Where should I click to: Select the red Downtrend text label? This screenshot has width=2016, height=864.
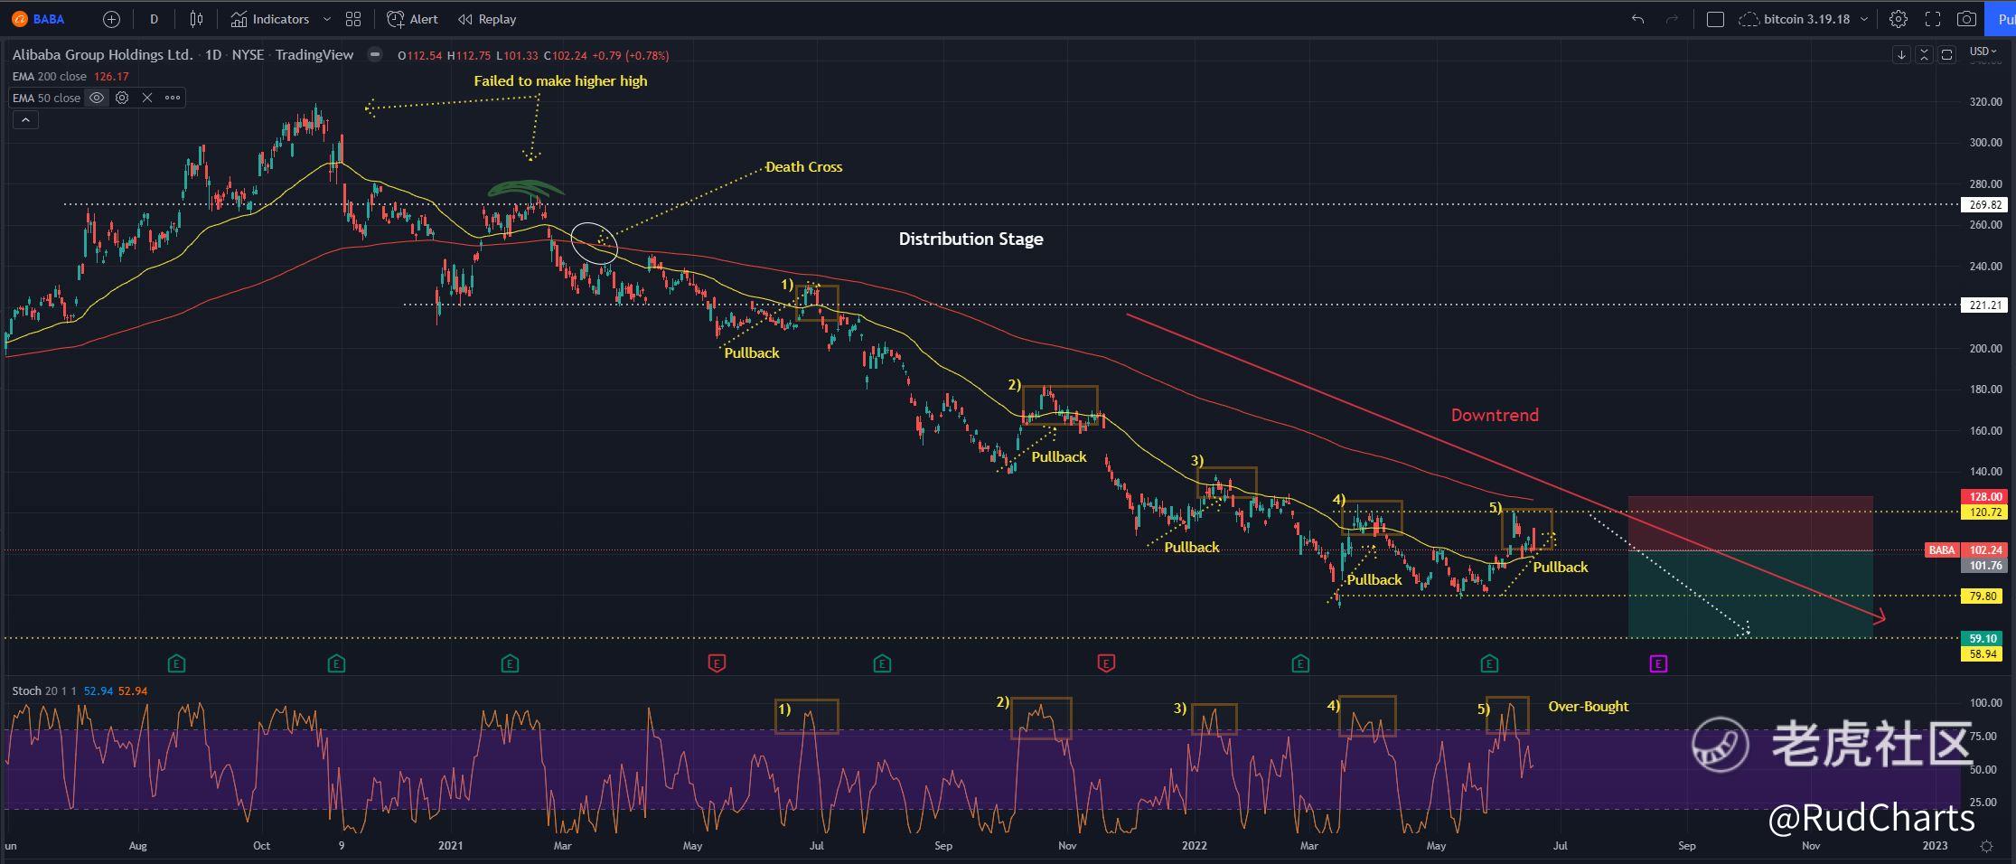[x=1495, y=416]
